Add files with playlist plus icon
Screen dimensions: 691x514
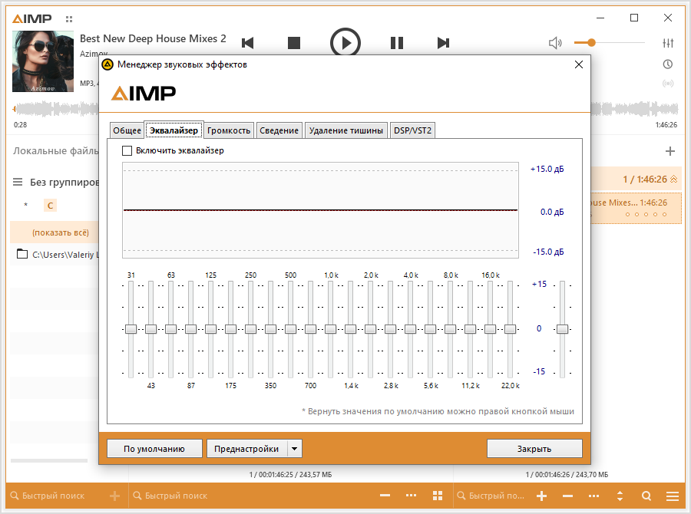point(541,496)
